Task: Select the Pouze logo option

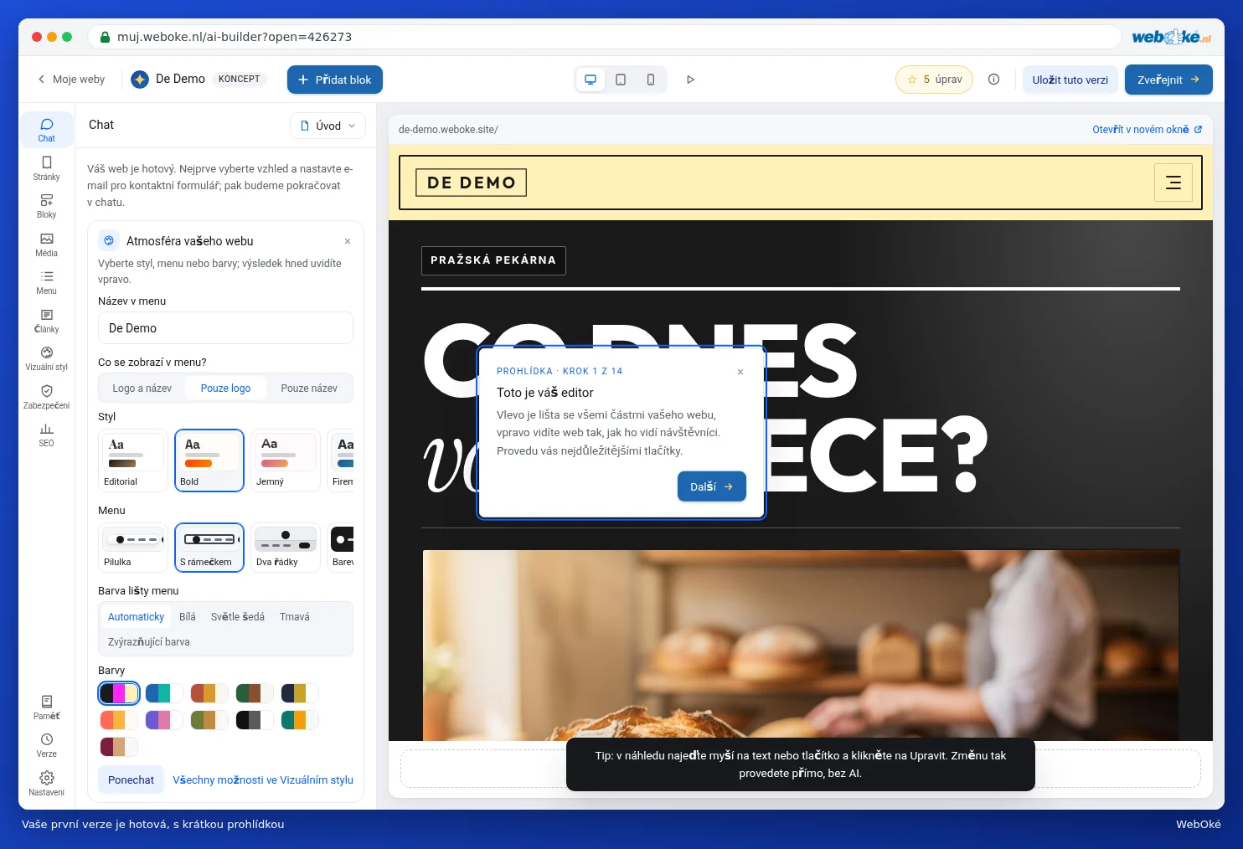Action: 225,388
